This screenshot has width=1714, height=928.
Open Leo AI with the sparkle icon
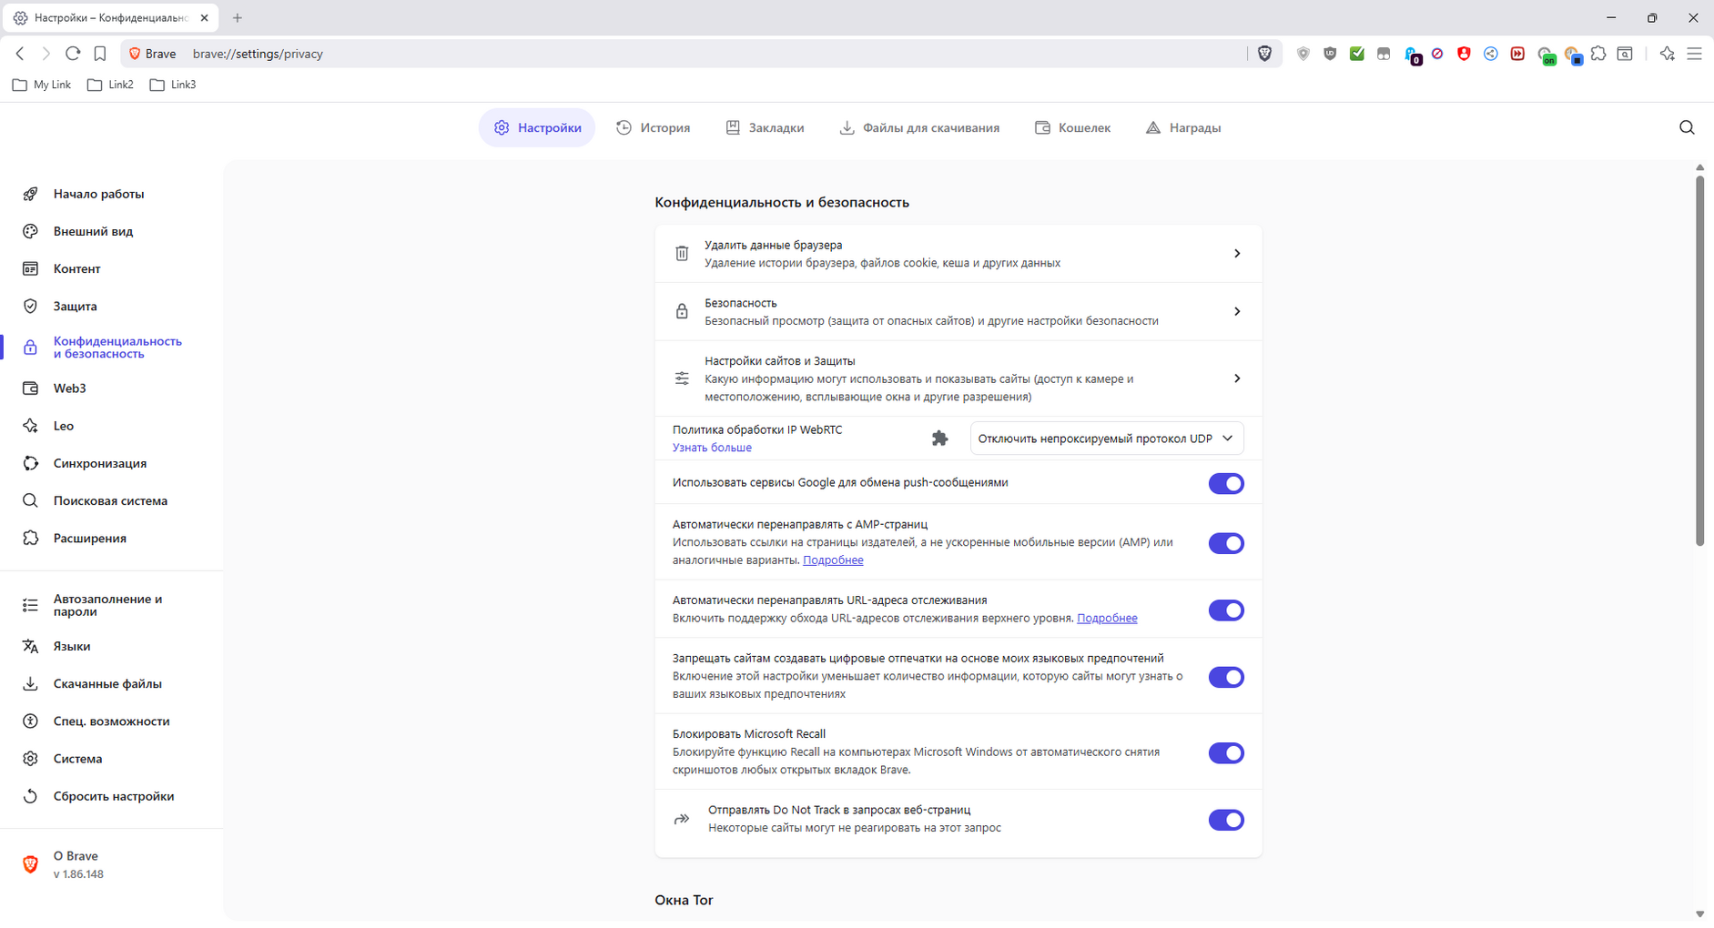1668,54
